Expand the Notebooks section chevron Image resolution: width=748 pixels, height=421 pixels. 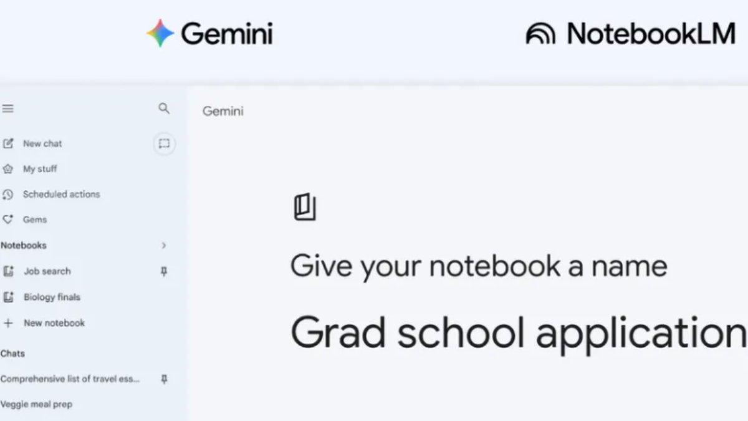tap(165, 245)
